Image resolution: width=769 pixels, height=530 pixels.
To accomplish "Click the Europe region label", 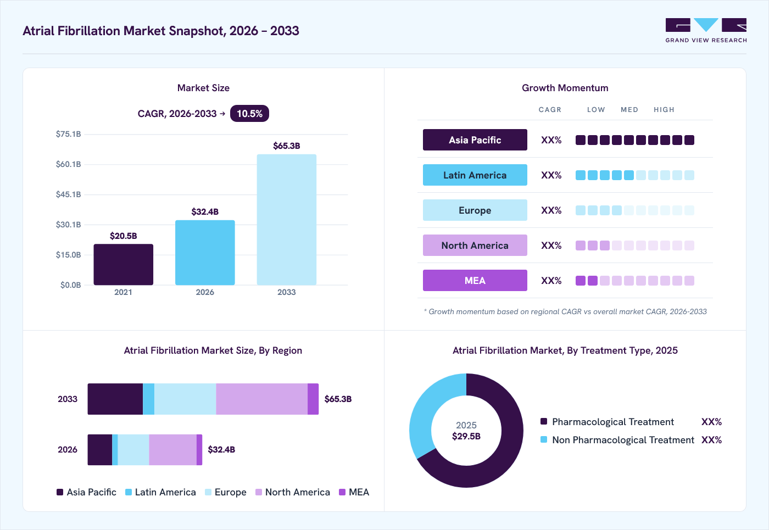I will 475,210.
